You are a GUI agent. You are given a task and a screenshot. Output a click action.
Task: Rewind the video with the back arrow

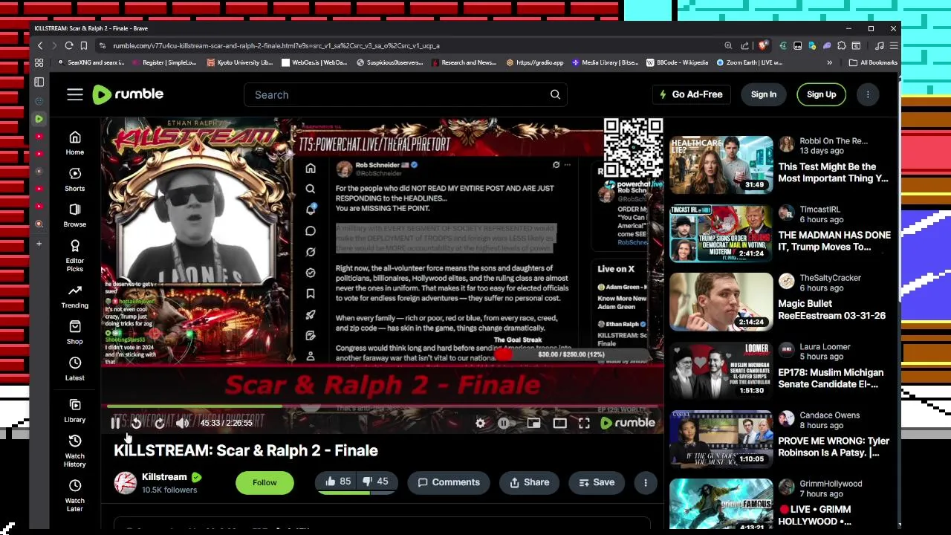tap(137, 423)
